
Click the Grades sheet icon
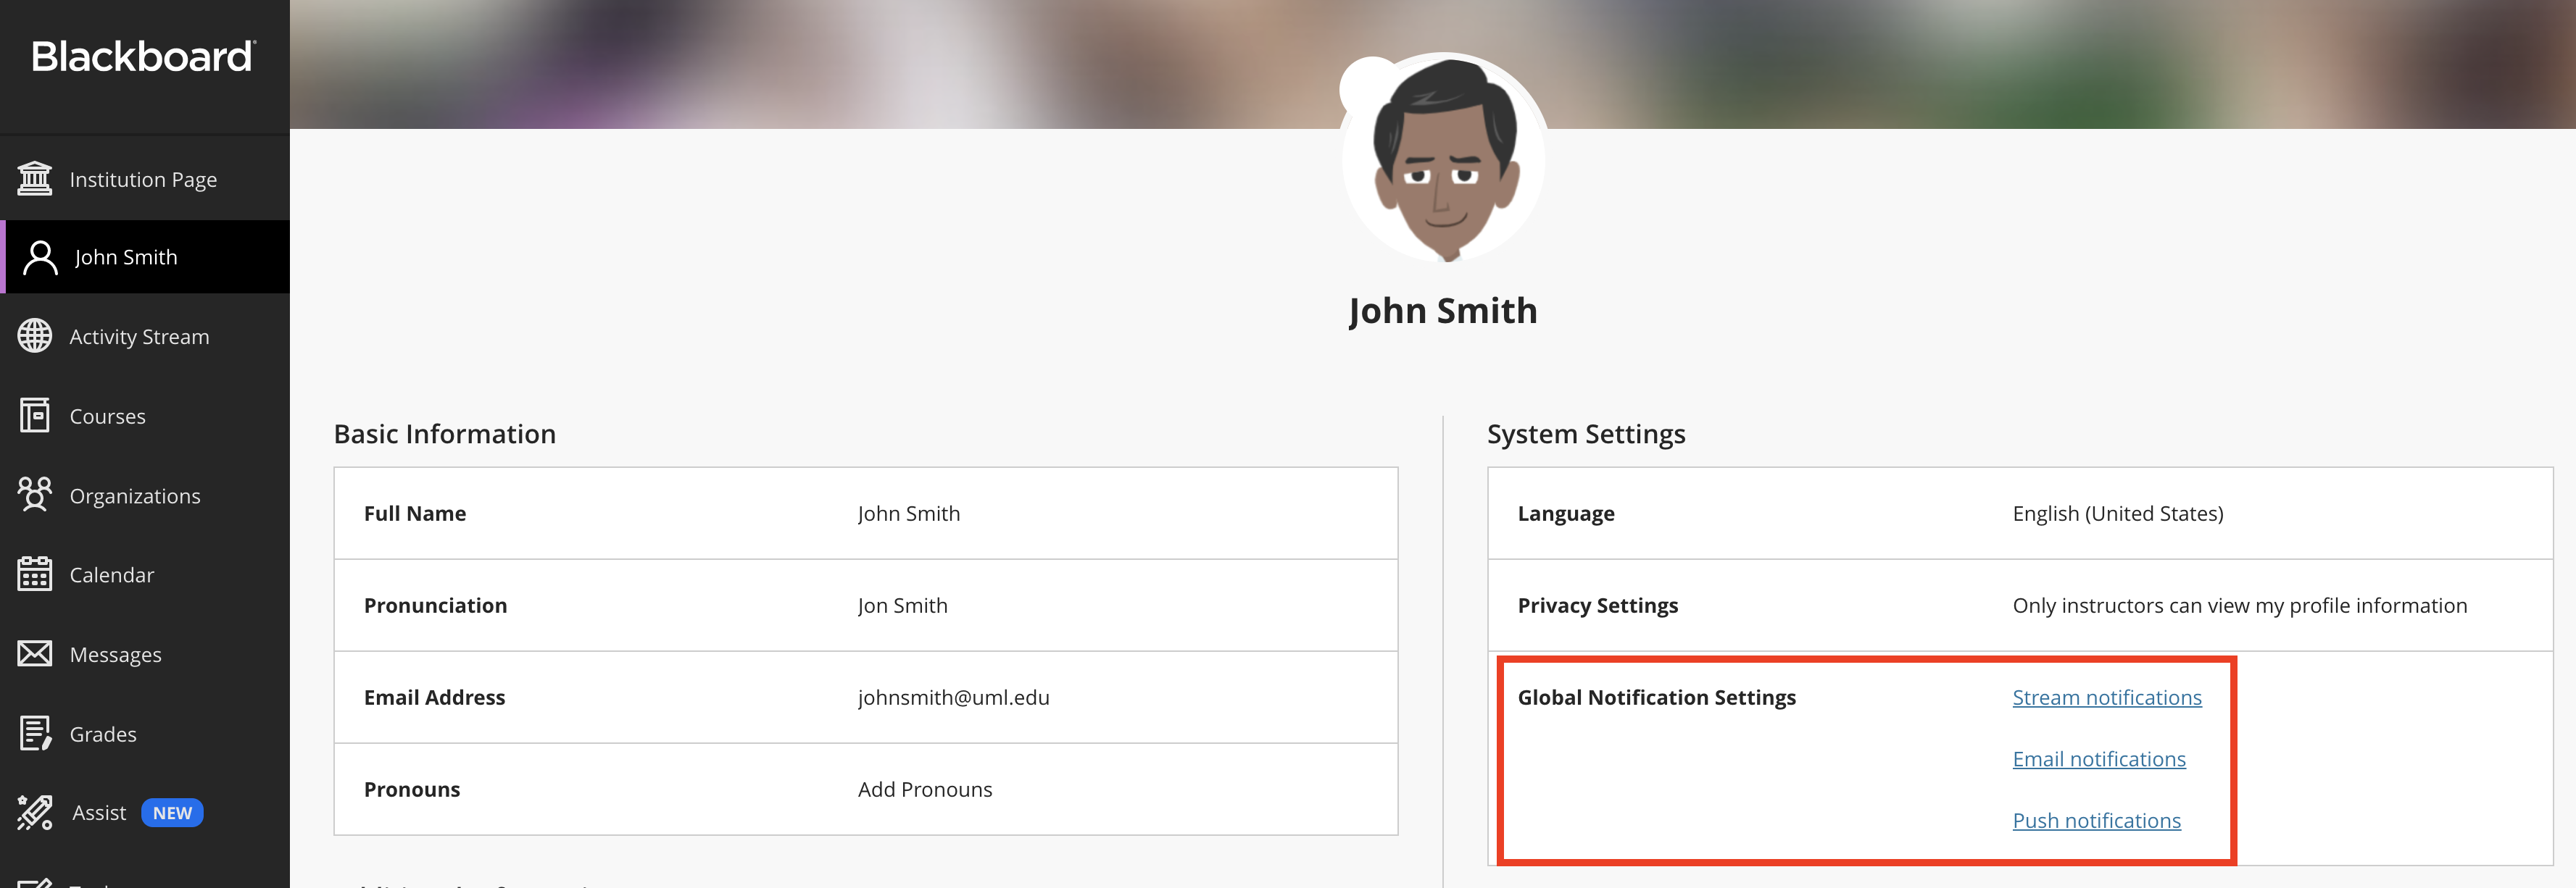[x=35, y=734]
